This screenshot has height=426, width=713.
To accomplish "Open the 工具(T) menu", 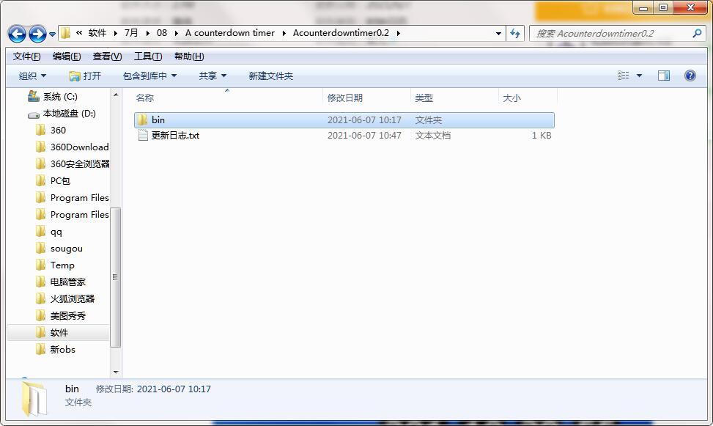I will point(148,56).
